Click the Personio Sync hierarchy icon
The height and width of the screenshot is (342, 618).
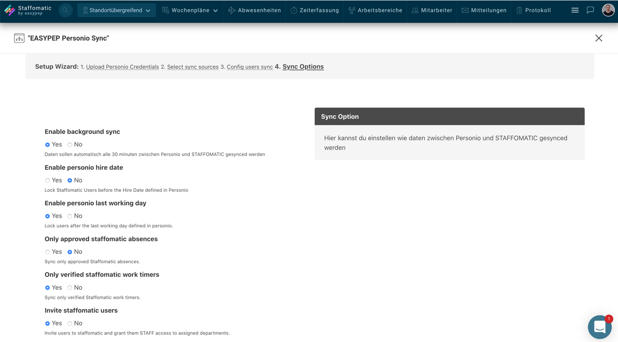pos(19,38)
